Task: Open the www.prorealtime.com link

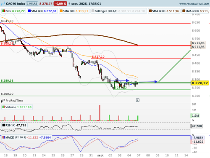Action: pos(194,4)
